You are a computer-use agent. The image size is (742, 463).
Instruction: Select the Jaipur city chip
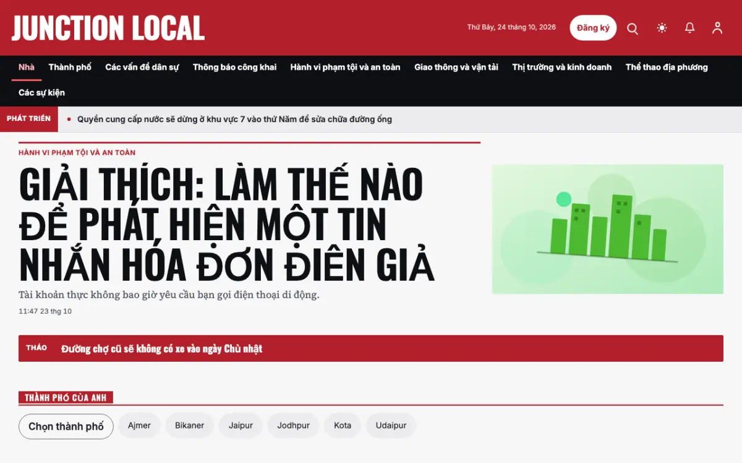pyautogui.click(x=241, y=426)
